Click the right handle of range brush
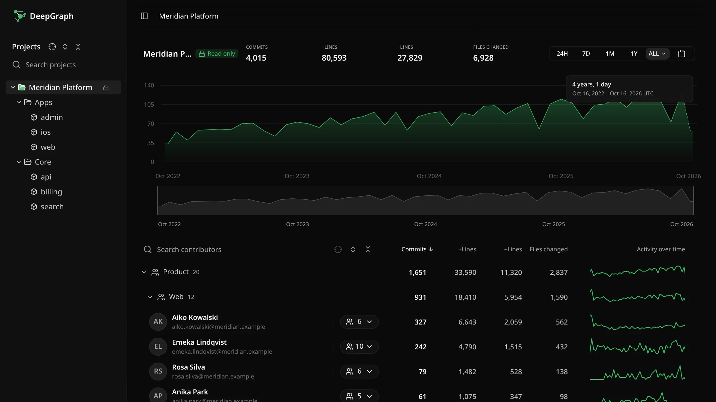Viewport: 716px width, 402px height. (693, 201)
